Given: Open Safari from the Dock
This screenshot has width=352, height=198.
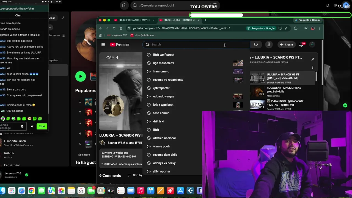Looking at the screenshot, I should pyautogui.click(x=21, y=191).
